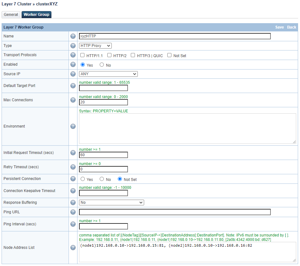Select the Worker Group tab

tap(37, 15)
